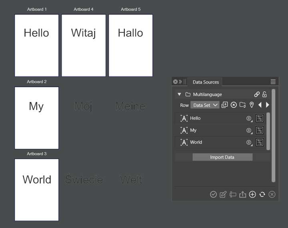Click the location pin icon
This screenshot has width=288, height=228.
point(252,105)
